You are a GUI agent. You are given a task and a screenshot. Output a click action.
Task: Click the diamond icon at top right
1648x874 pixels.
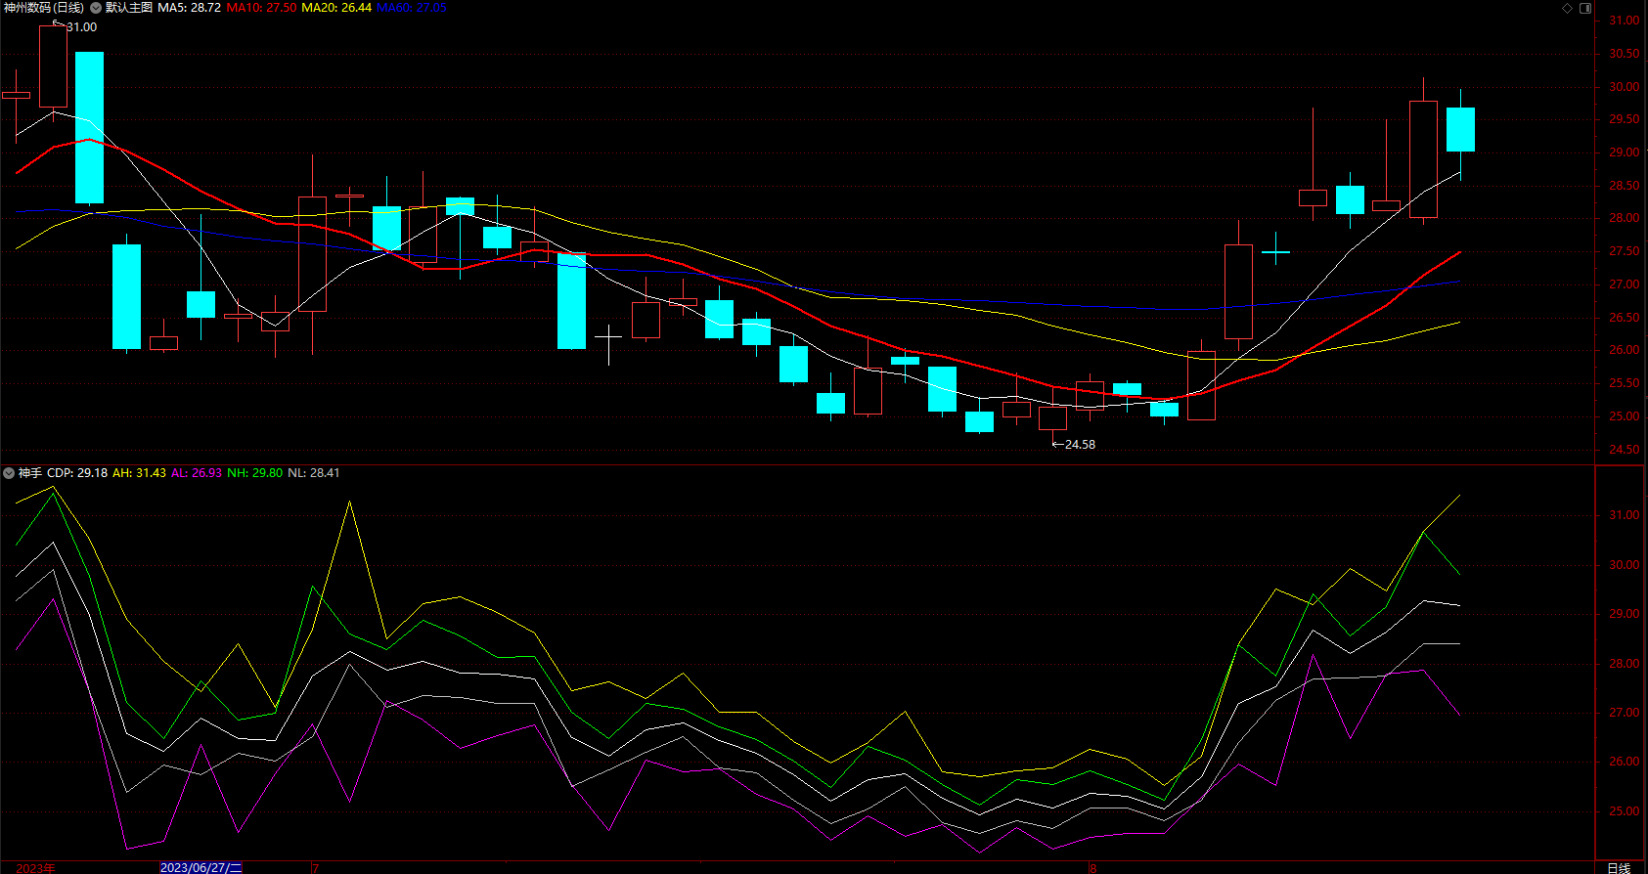pyautogui.click(x=1567, y=8)
